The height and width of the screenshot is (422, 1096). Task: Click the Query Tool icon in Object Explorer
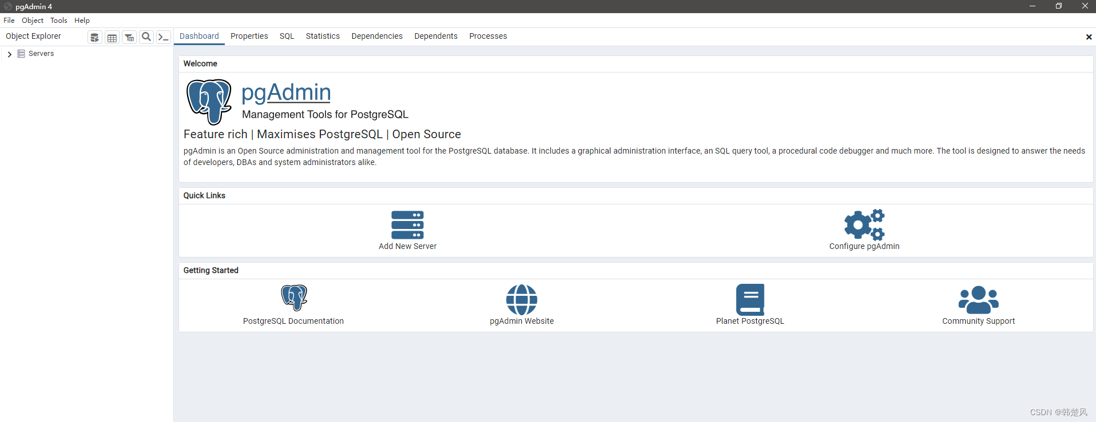[x=95, y=38]
